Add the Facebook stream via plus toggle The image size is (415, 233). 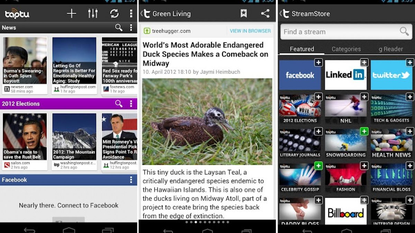pos(319,62)
